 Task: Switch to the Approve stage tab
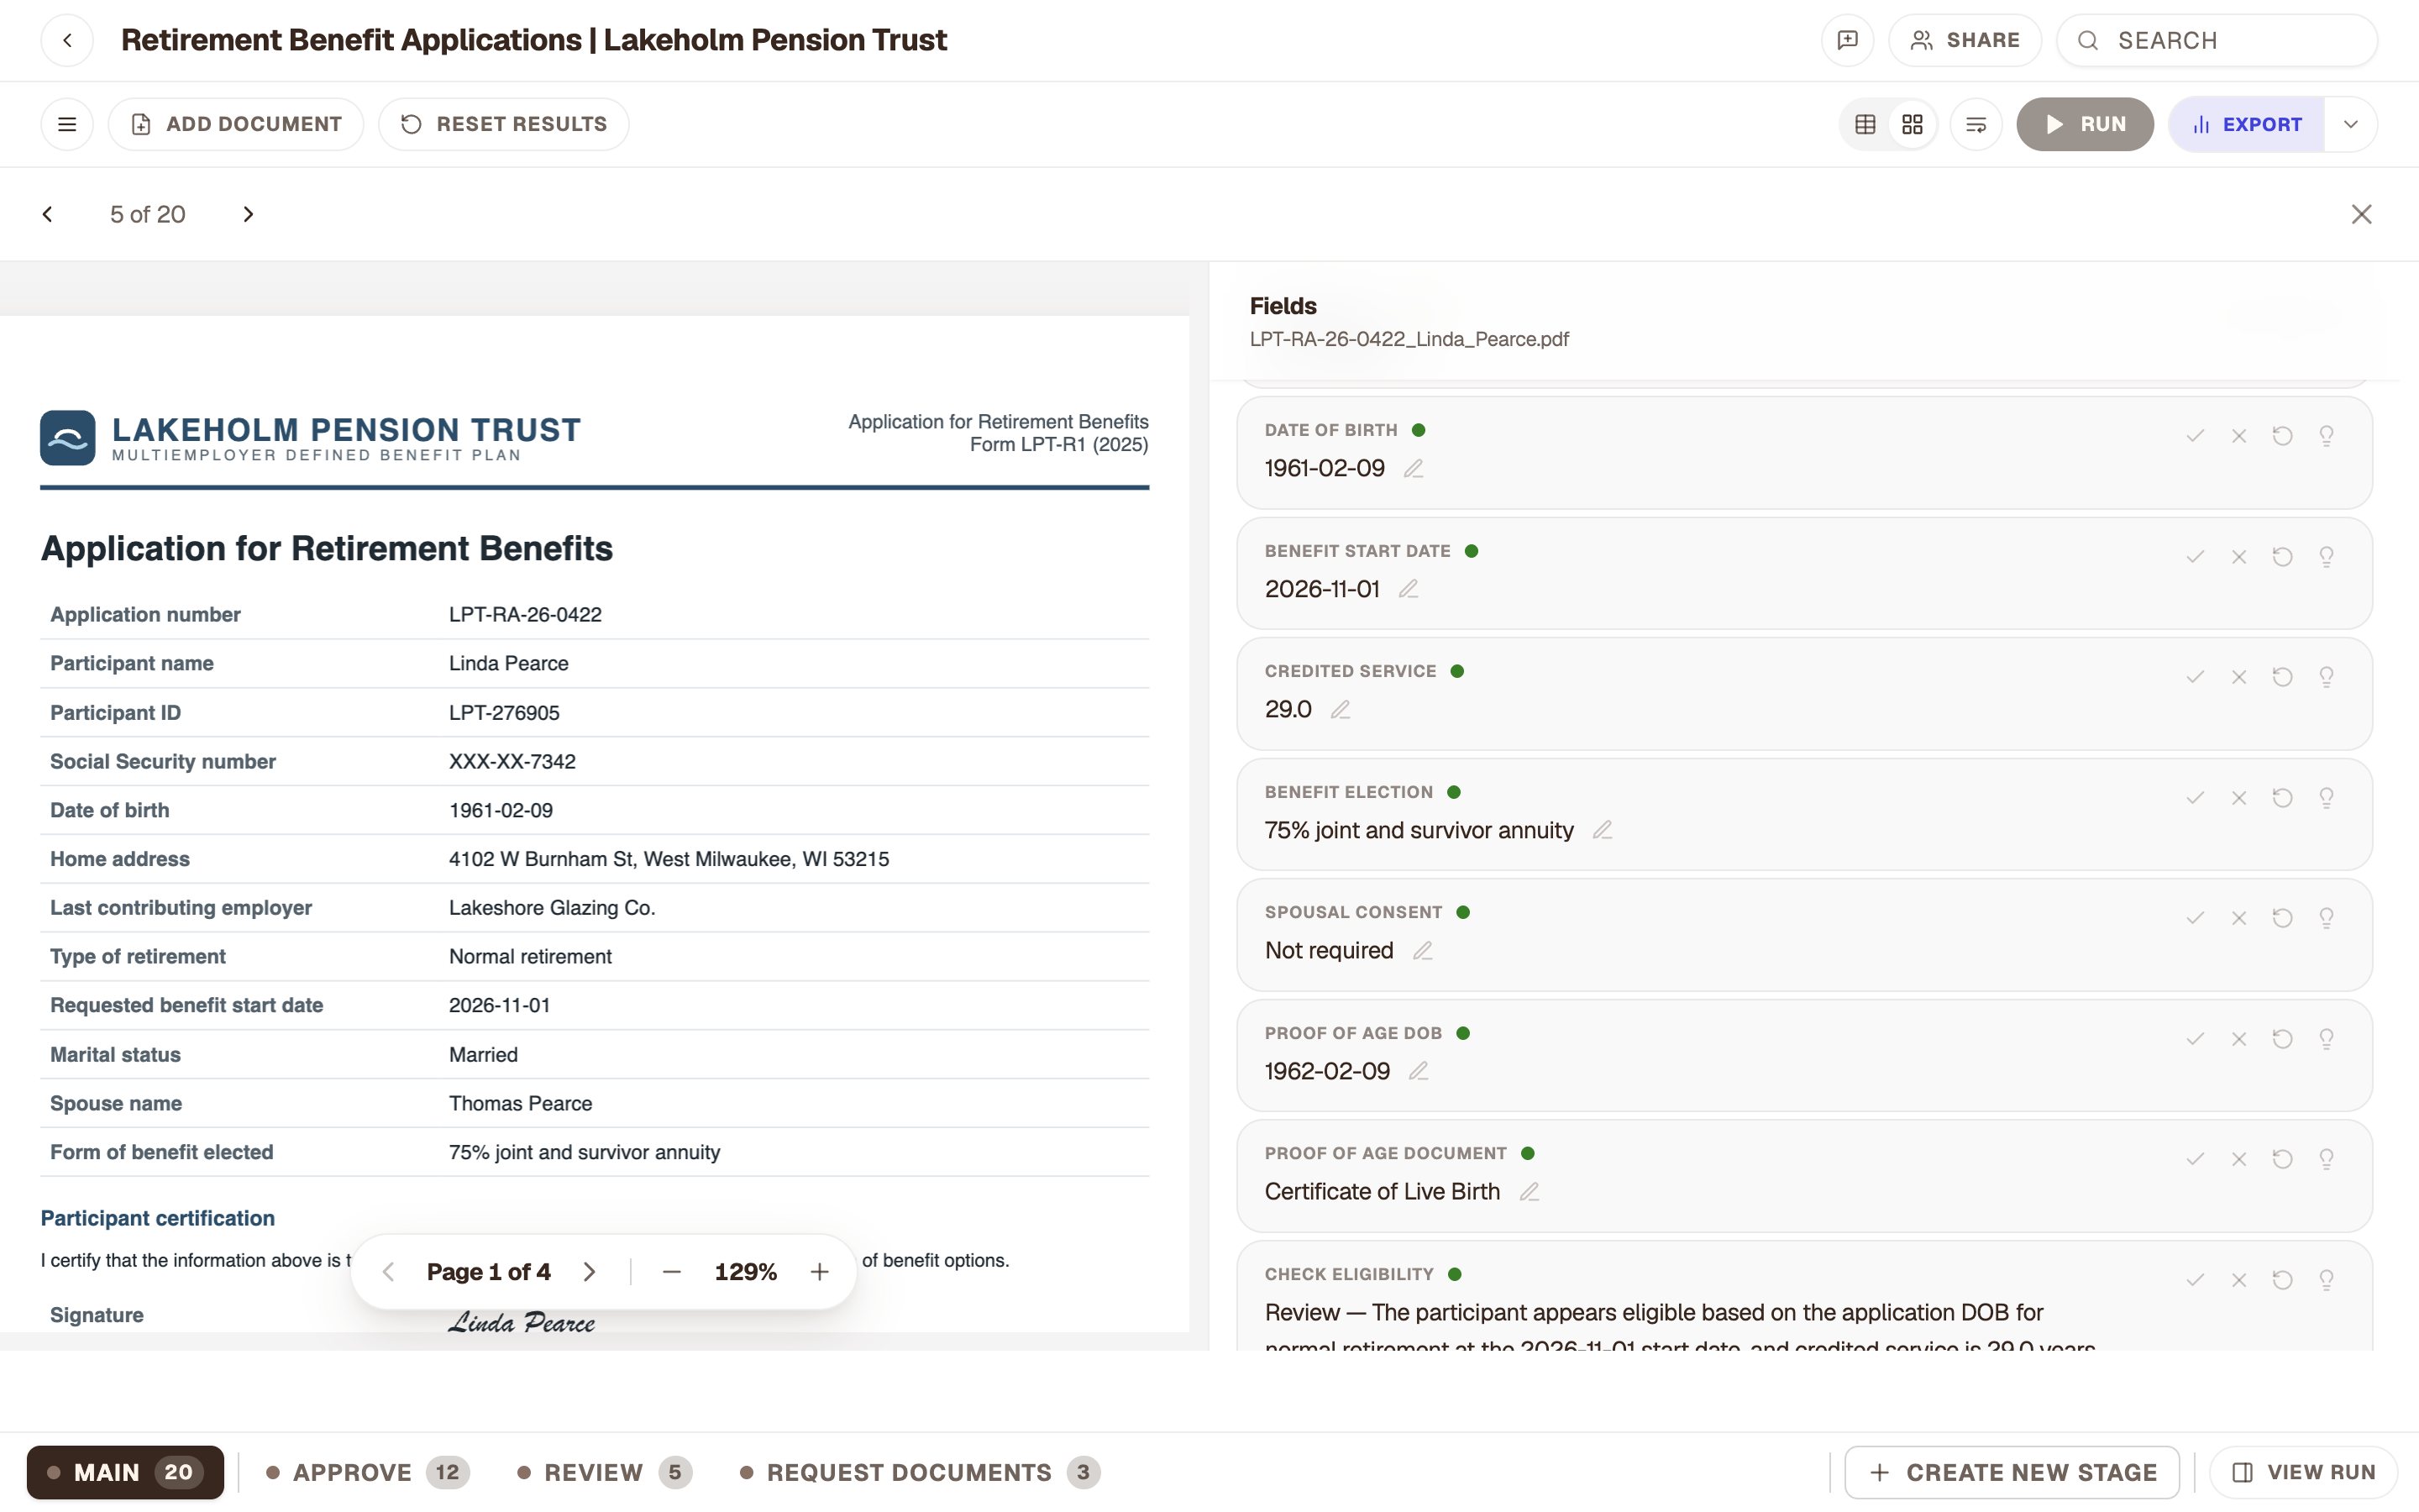pyautogui.click(x=367, y=1472)
